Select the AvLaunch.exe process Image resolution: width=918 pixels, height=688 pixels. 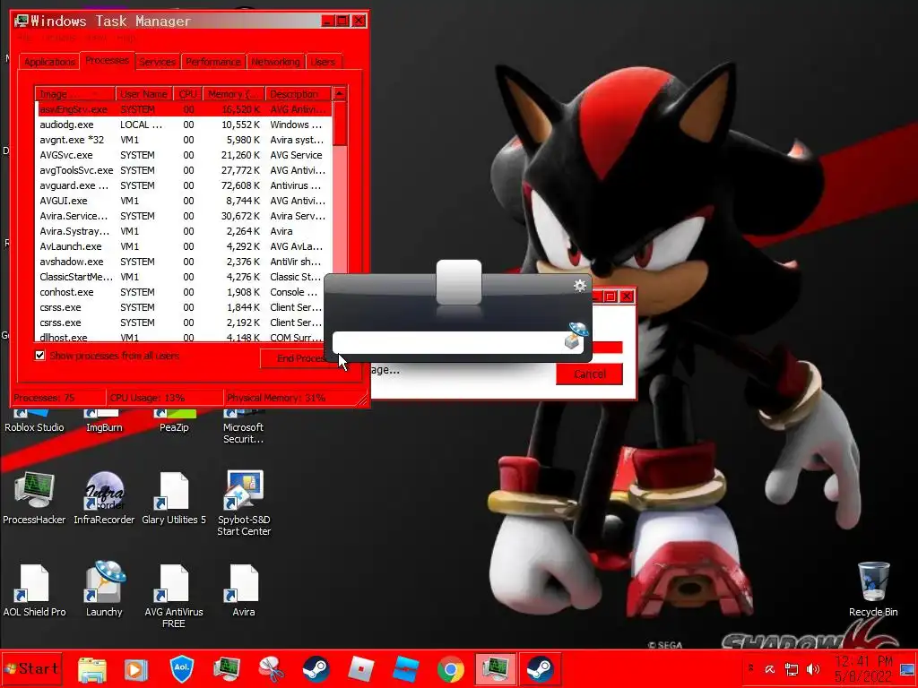point(183,246)
